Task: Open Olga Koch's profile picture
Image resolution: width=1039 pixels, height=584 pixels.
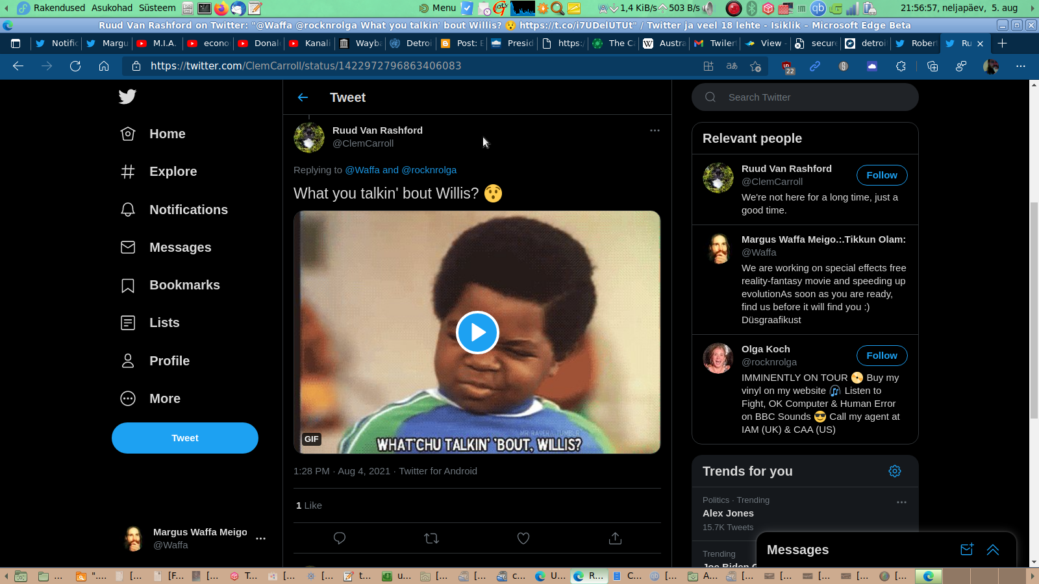Action: point(718,358)
